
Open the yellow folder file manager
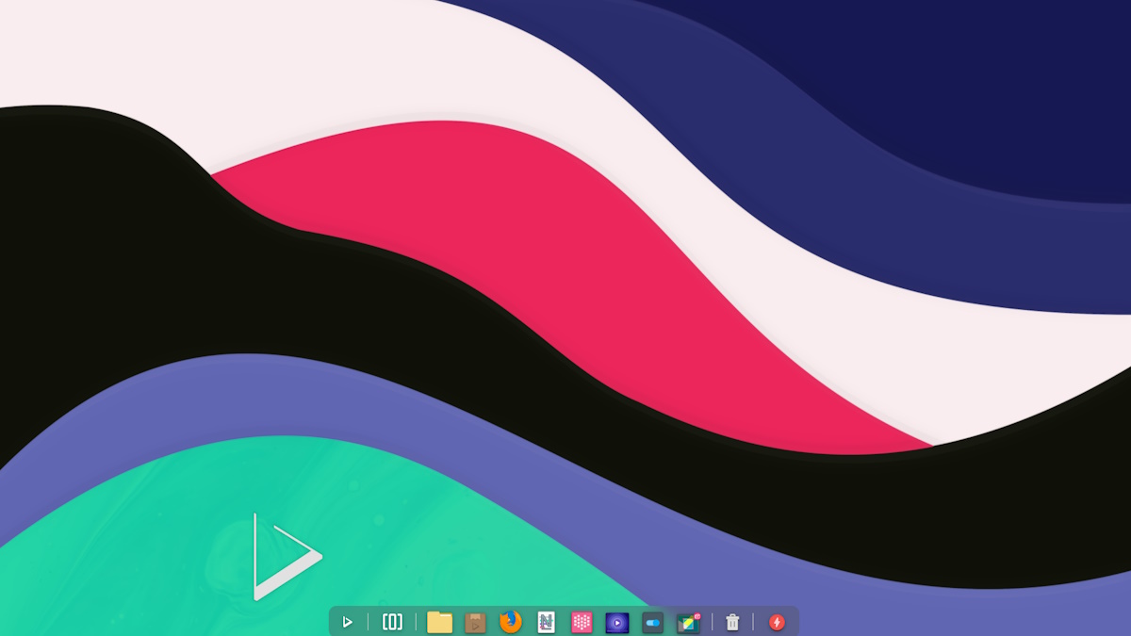440,622
